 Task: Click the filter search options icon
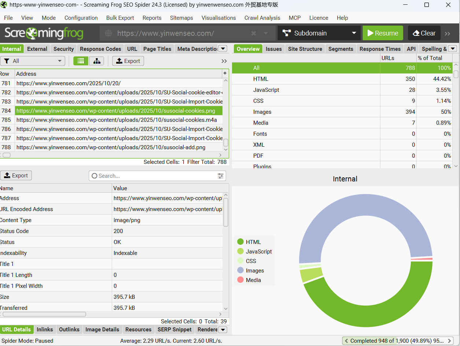(220, 176)
